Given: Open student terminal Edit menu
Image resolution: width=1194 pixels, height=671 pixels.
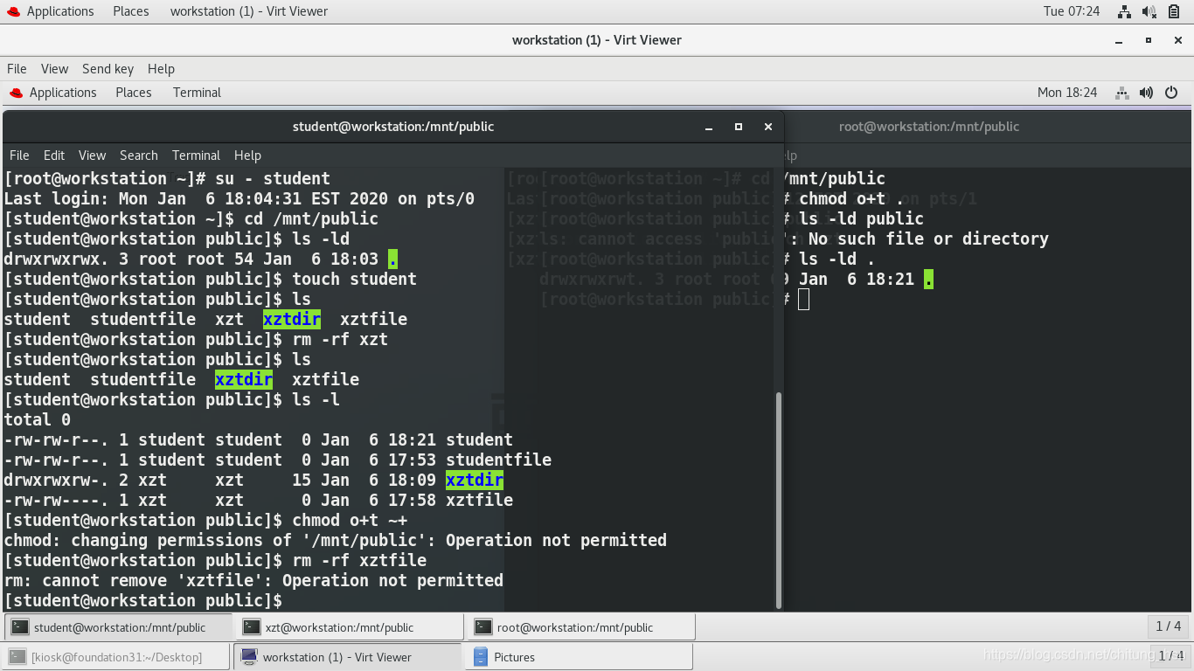Looking at the screenshot, I should click(54, 156).
